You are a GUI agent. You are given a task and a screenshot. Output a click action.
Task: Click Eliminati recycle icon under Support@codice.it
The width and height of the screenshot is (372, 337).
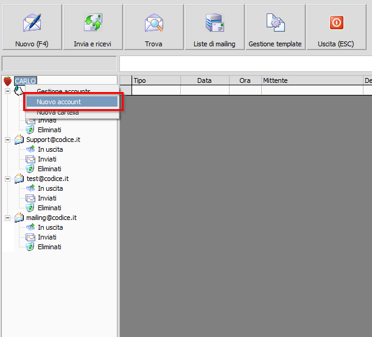[30, 169]
